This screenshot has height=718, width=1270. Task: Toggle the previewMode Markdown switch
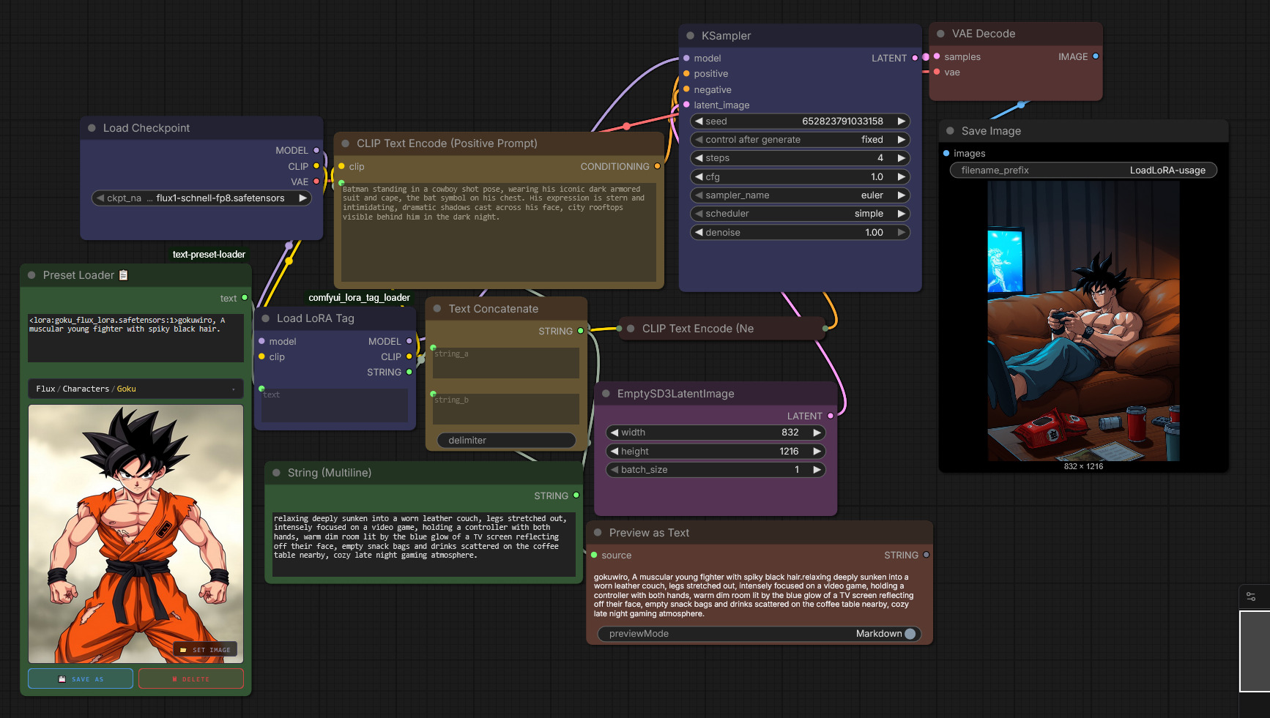[910, 634]
